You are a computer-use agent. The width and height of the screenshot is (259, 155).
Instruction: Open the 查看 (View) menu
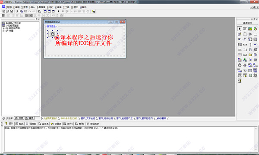point(25,7)
